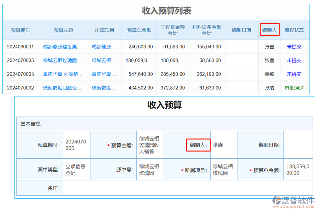
Task: Open the 重庆华夏 外高桥 budget subject
Action: [x=63, y=74]
